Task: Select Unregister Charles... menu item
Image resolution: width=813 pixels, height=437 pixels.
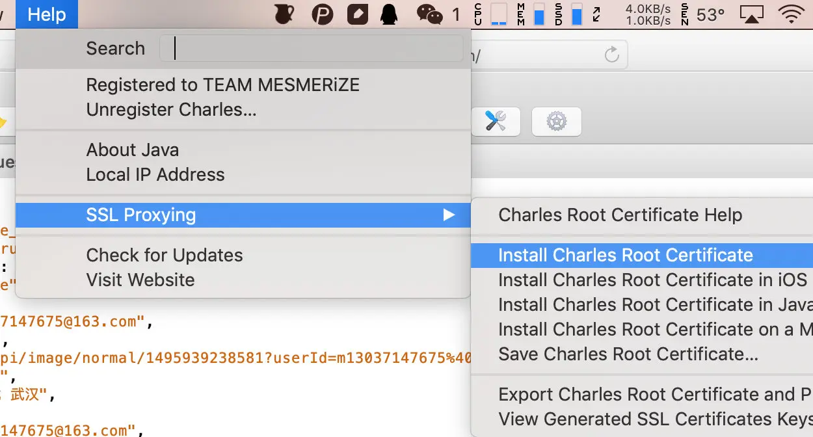Action: 171,110
